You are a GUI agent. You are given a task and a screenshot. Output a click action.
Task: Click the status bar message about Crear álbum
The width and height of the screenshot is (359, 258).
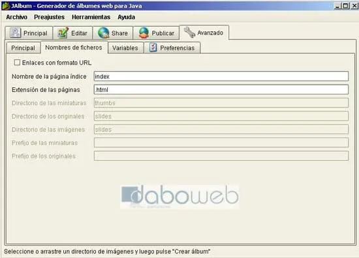pos(107,251)
